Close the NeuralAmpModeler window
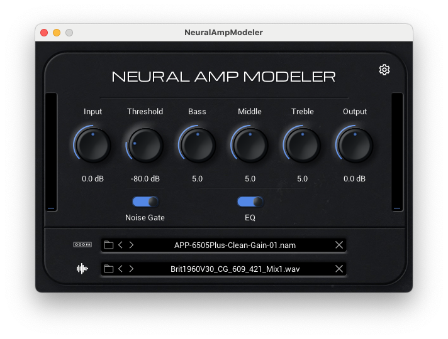This screenshot has height=339, width=448. pos(44,33)
